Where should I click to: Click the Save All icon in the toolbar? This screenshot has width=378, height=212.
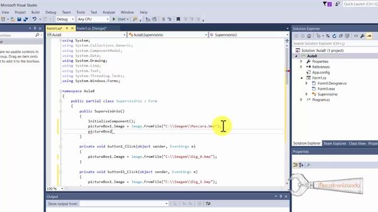click(25, 19)
